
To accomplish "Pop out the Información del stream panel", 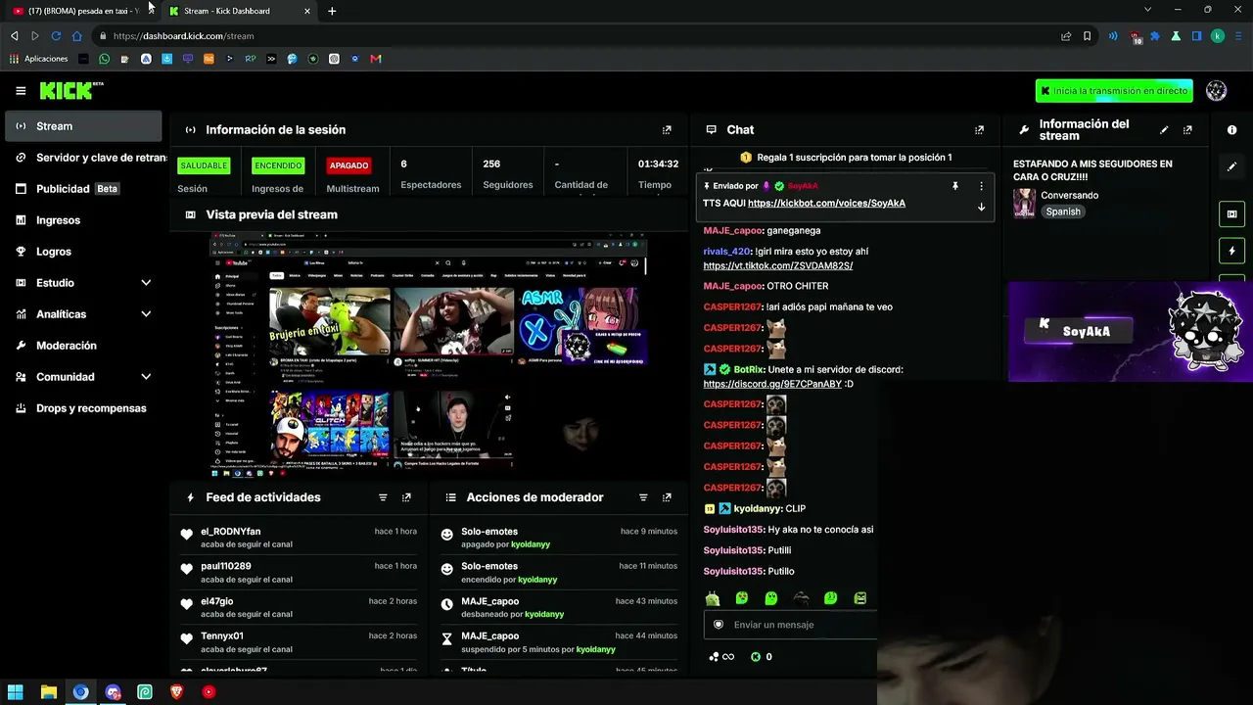I will coord(1187,129).
